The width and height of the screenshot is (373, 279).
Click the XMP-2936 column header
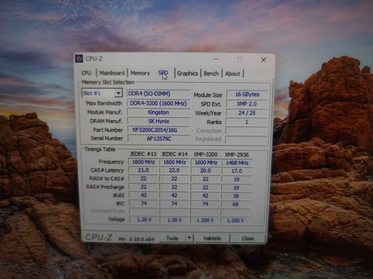[237, 155]
